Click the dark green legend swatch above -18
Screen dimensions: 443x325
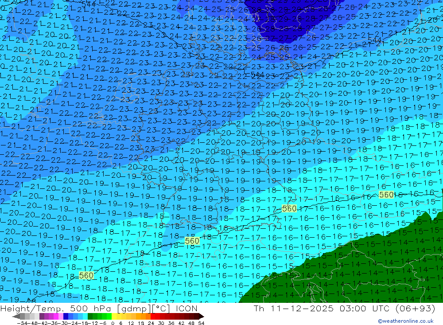(x=90, y=316)
